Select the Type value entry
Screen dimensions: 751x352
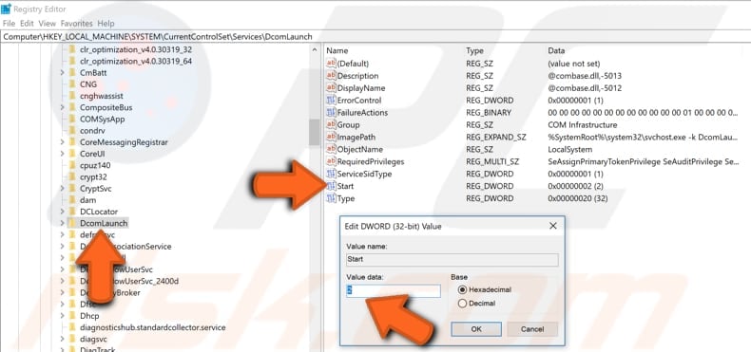(346, 198)
